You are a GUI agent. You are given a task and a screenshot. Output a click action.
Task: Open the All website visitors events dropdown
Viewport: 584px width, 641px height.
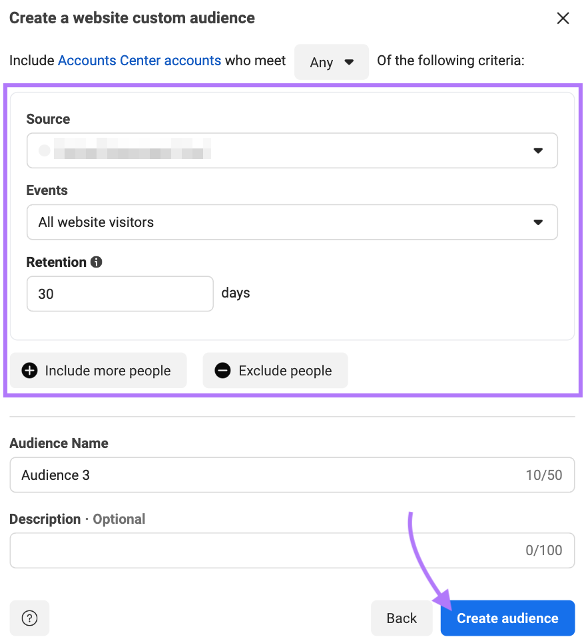(292, 222)
